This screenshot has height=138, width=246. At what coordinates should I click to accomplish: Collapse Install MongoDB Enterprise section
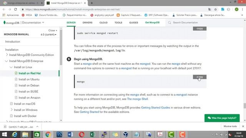[x=6, y=61]
